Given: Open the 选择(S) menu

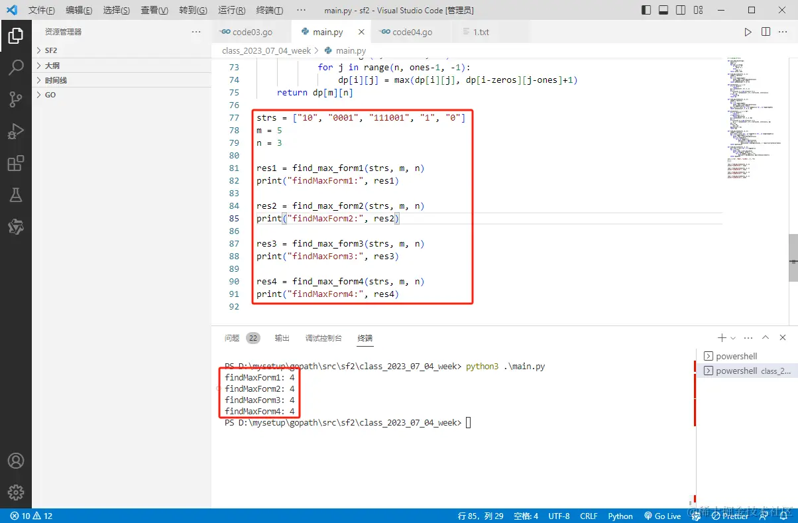Looking at the screenshot, I should pos(117,11).
